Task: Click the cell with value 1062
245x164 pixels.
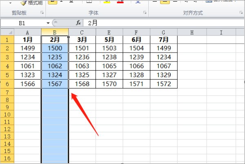Action: tap(55, 66)
